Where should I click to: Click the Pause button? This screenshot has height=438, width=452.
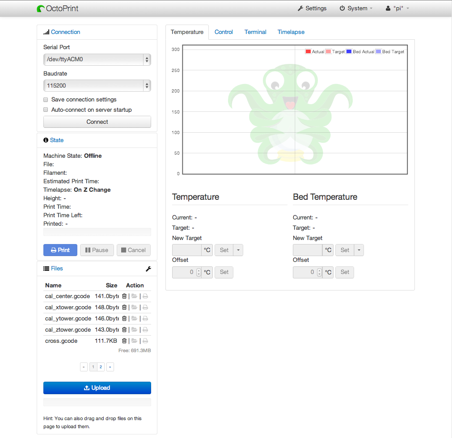click(x=97, y=250)
